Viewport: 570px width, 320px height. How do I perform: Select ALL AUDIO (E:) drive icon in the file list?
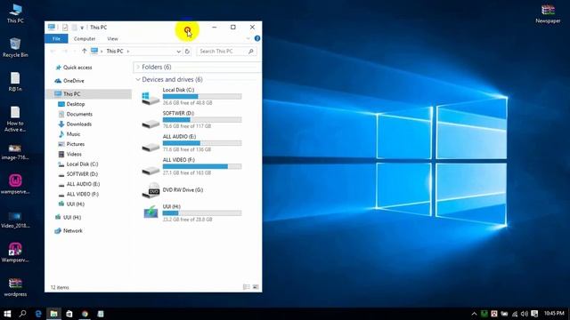[151, 148]
